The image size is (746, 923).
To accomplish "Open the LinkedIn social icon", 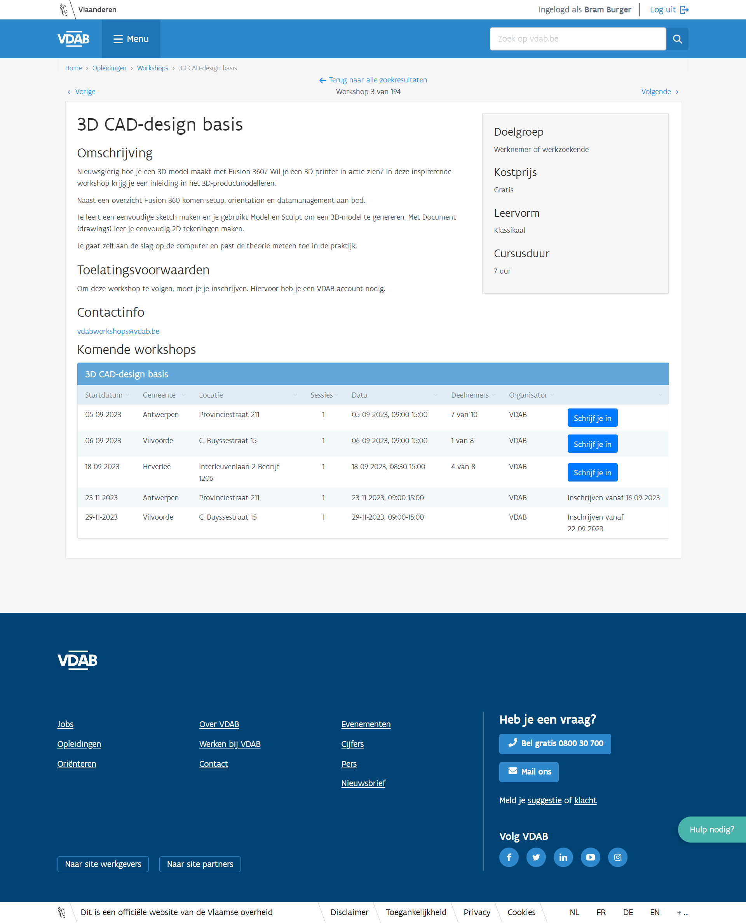I will pos(563,857).
